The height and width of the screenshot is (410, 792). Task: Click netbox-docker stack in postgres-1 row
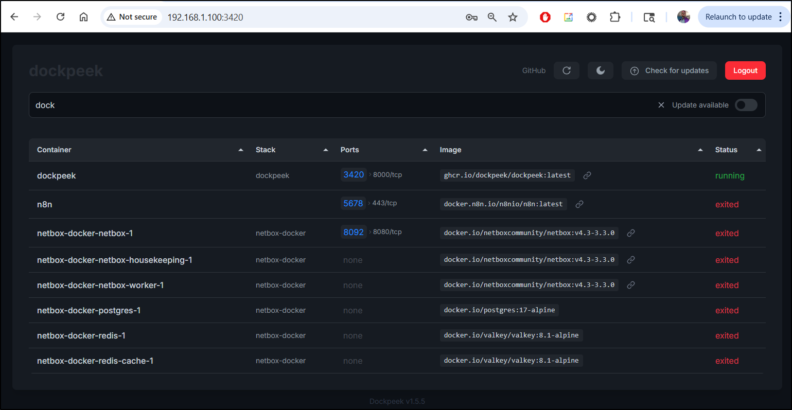280,310
